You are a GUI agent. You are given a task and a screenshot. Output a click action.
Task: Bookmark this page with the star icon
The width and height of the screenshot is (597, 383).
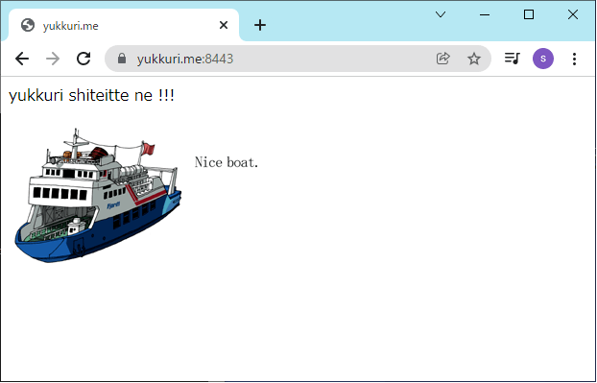click(474, 59)
